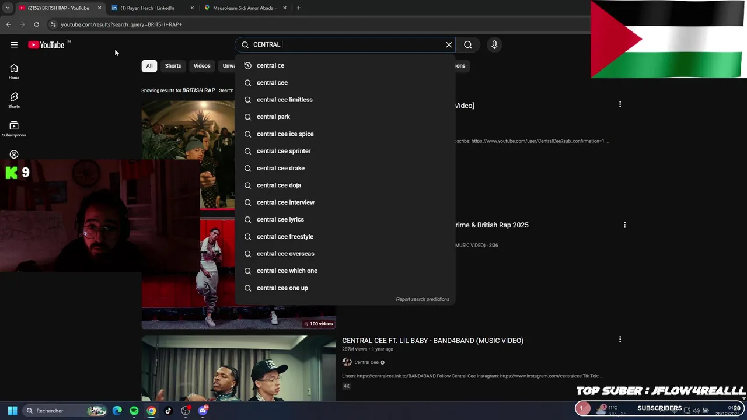Open options menu for BAND4BAND video

pyautogui.click(x=620, y=339)
